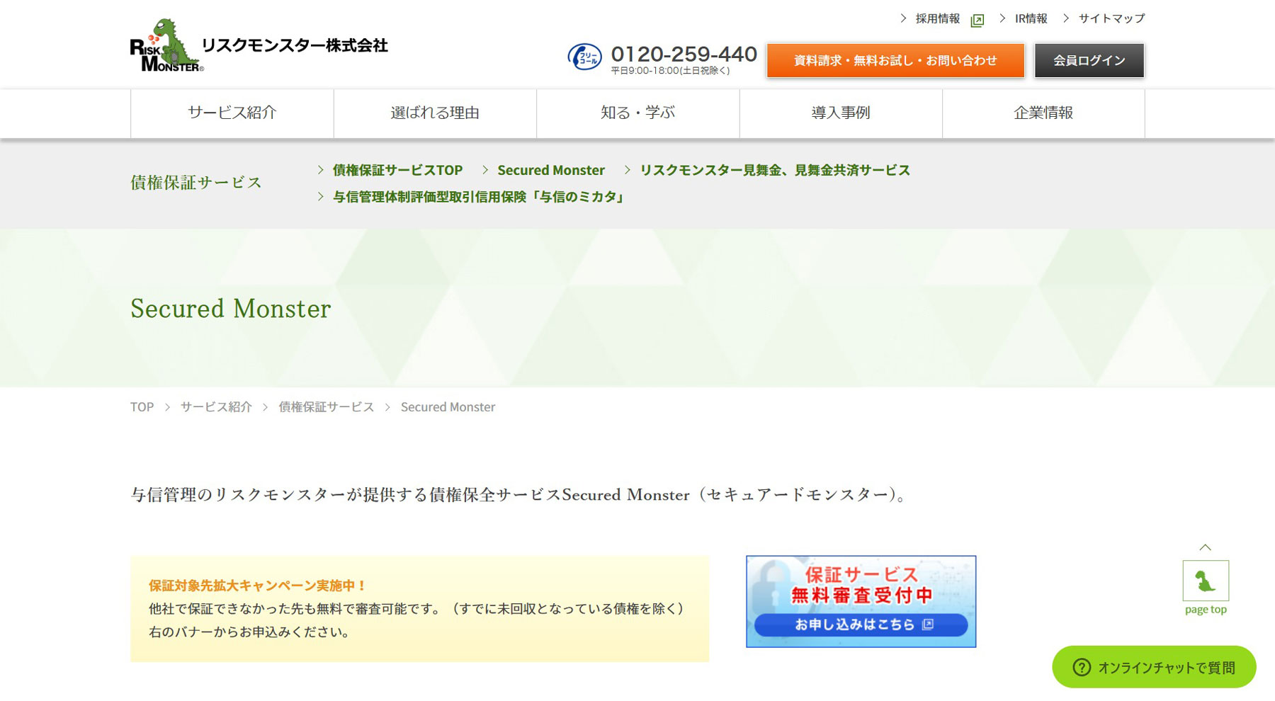1275x701 pixels.
Task: Click the Secured Monster page title
Action: [x=230, y=309]
